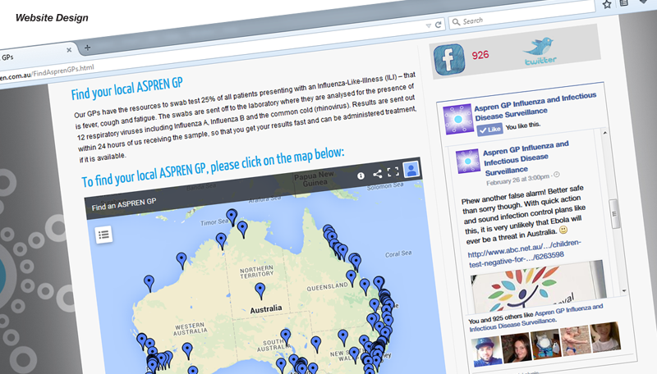Close the GPs browser tab
The image size is (657, 374).
[69, 50]
